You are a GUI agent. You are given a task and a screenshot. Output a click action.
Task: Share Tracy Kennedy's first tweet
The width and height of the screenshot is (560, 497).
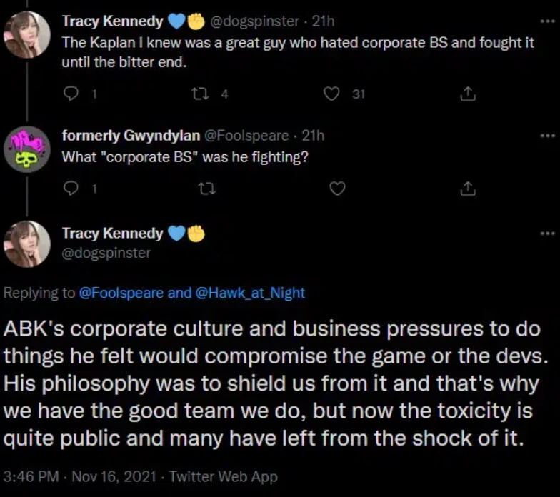468,94
